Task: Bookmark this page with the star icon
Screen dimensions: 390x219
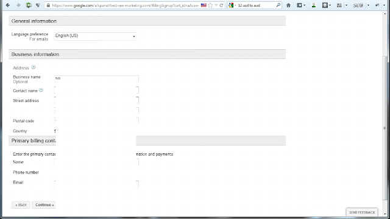Action: [x=210, y=5]
